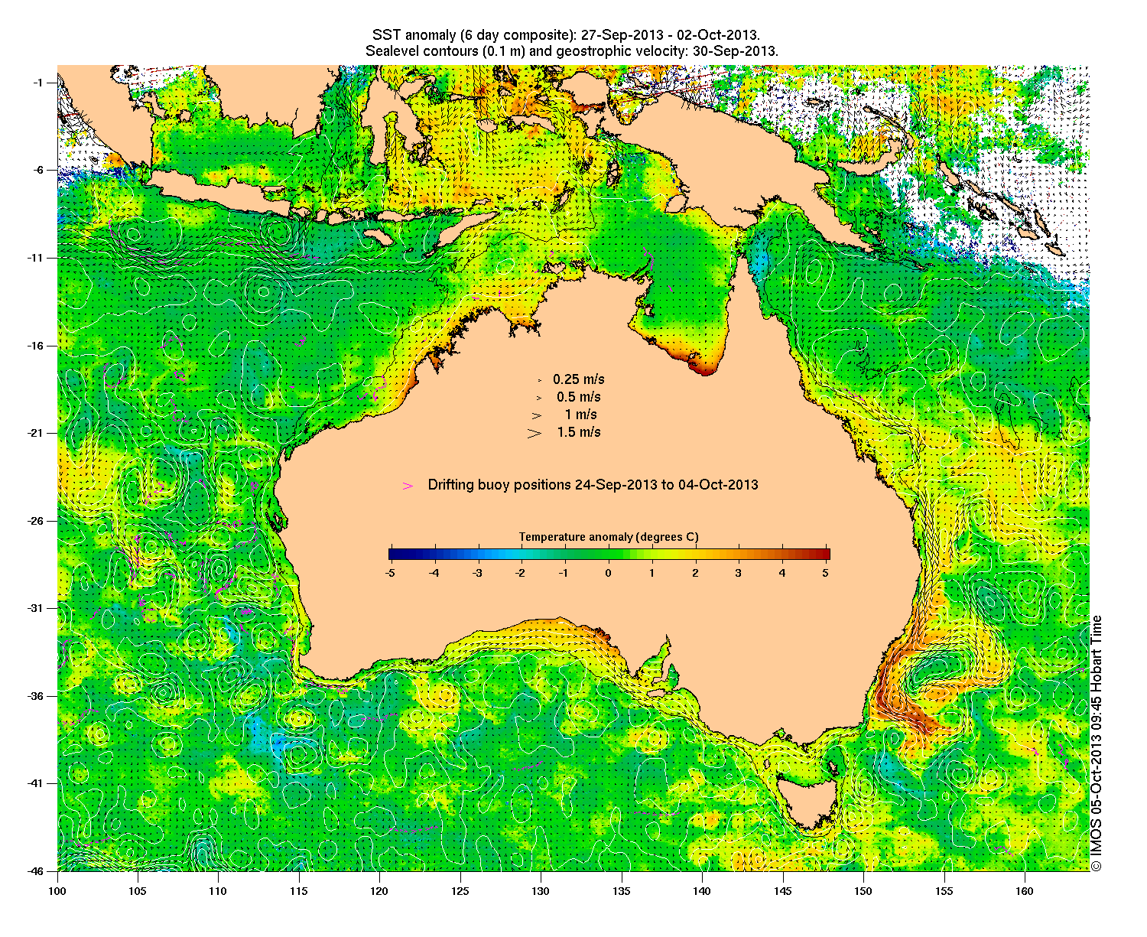Click longitude axis label '120'
The width and height of the screenshot is (1147, 937).
(379, 891)
